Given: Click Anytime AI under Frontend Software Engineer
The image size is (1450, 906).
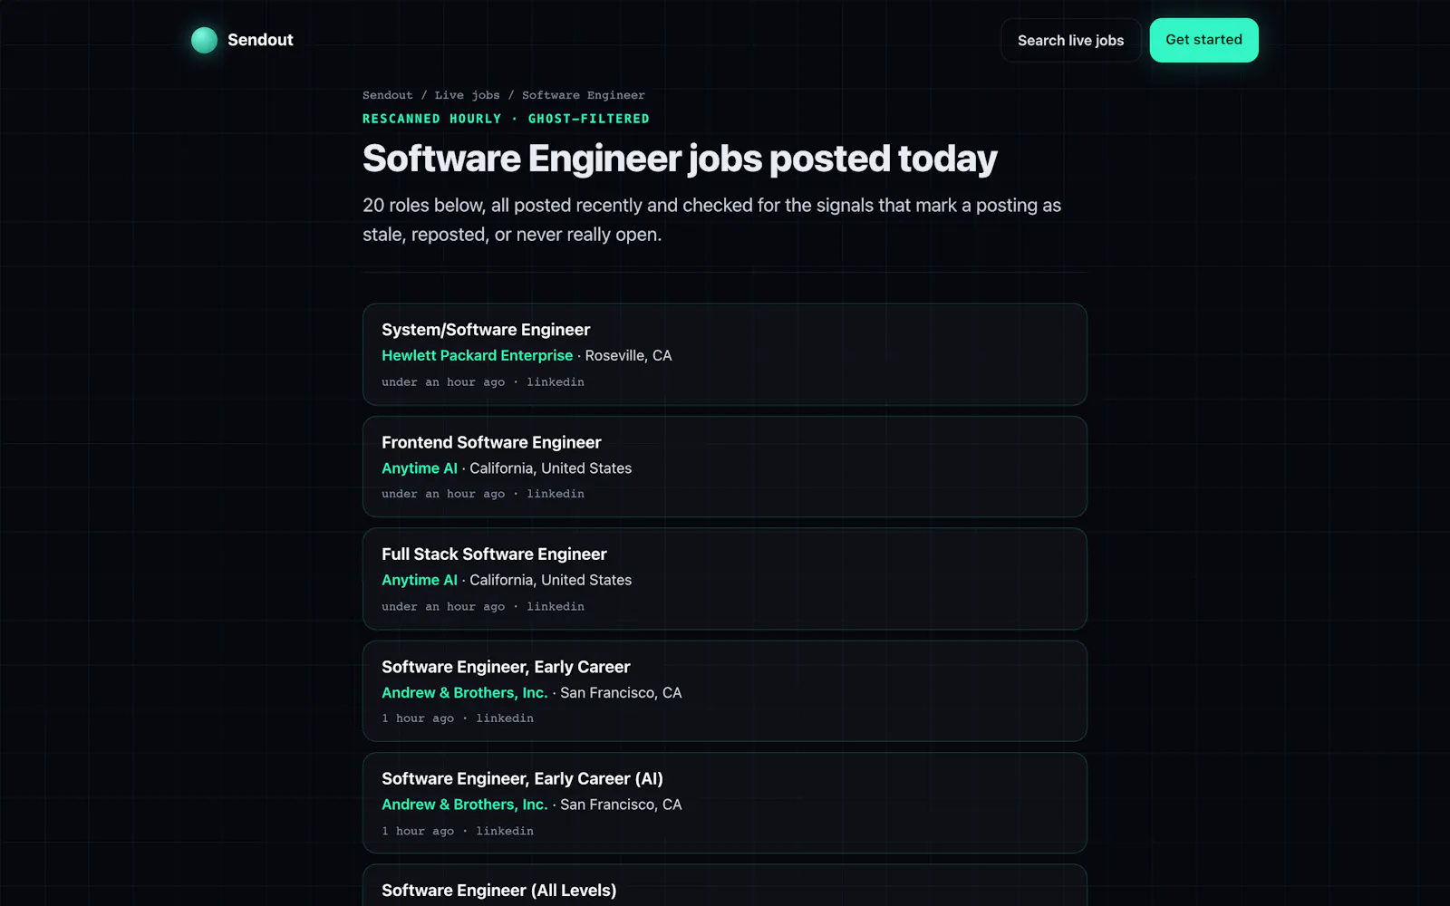Looking at the screenshot, I should pos(419,467).
